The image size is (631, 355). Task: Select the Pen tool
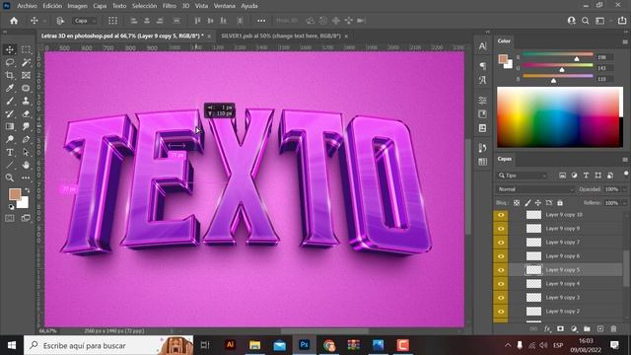(26, 140)
